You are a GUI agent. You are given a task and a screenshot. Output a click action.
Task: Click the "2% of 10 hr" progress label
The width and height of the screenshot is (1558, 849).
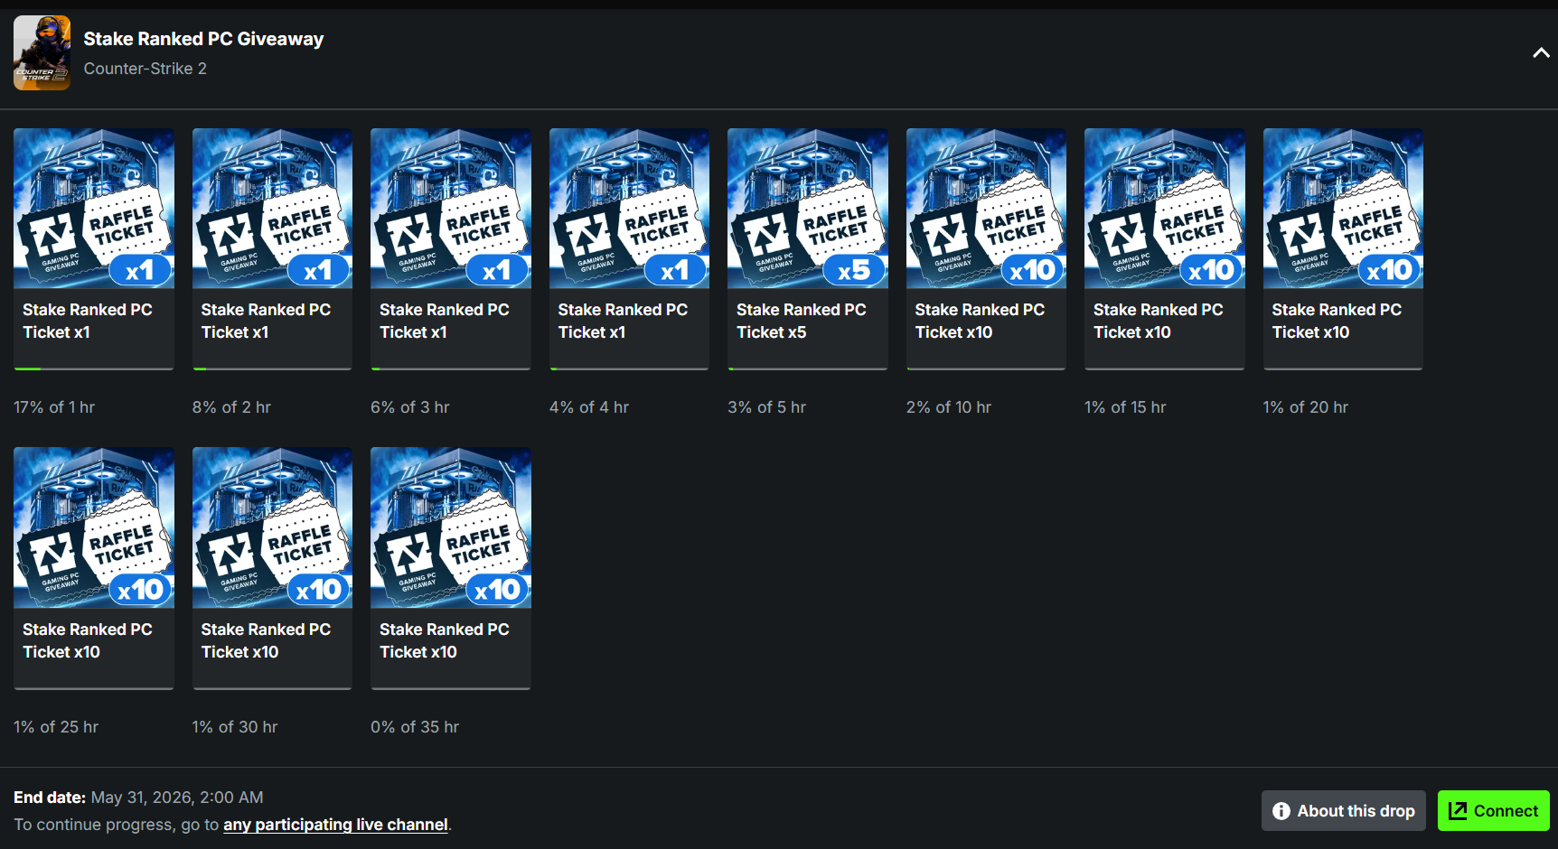(x=949, y=407)
